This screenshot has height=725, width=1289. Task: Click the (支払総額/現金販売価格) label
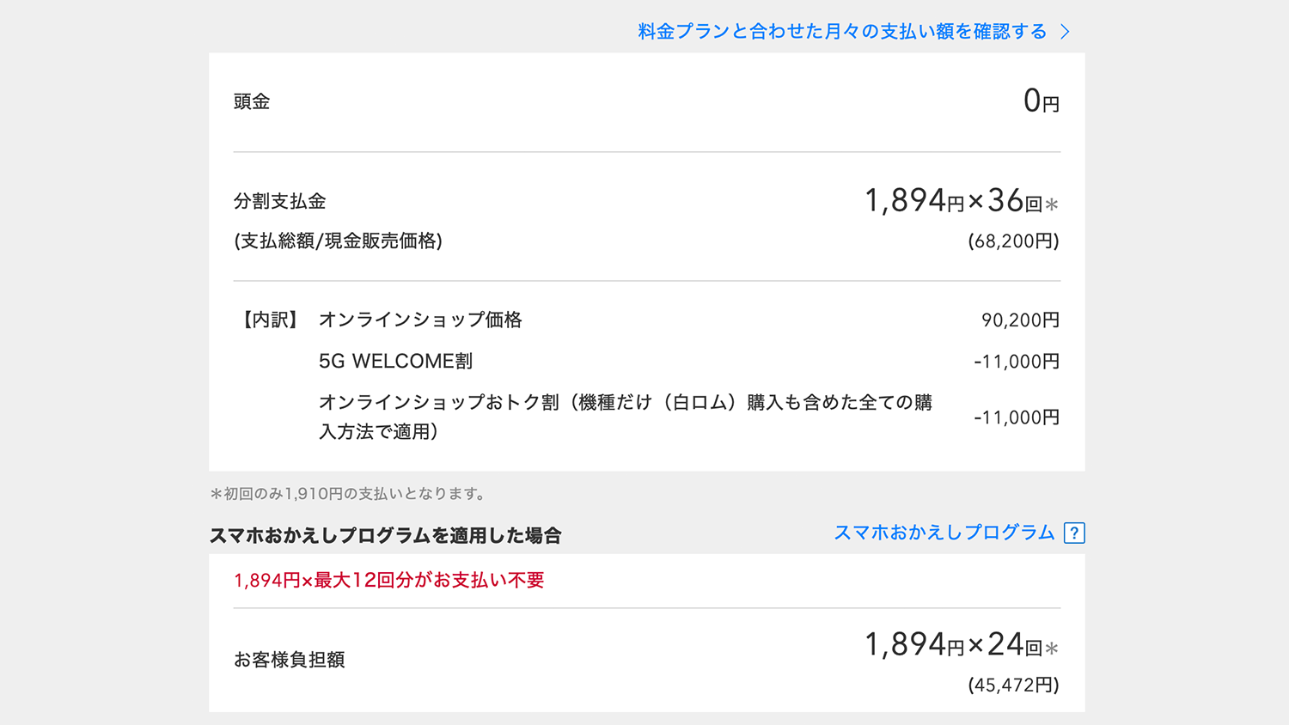pyautogui.click(x=338, y=241)
